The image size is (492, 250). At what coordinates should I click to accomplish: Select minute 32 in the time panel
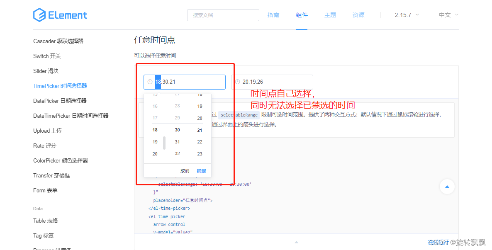[x=177, y=153]
